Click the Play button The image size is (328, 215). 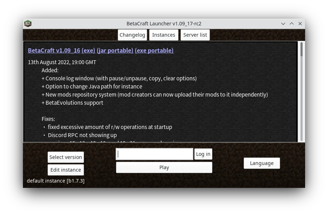[164, 167]
